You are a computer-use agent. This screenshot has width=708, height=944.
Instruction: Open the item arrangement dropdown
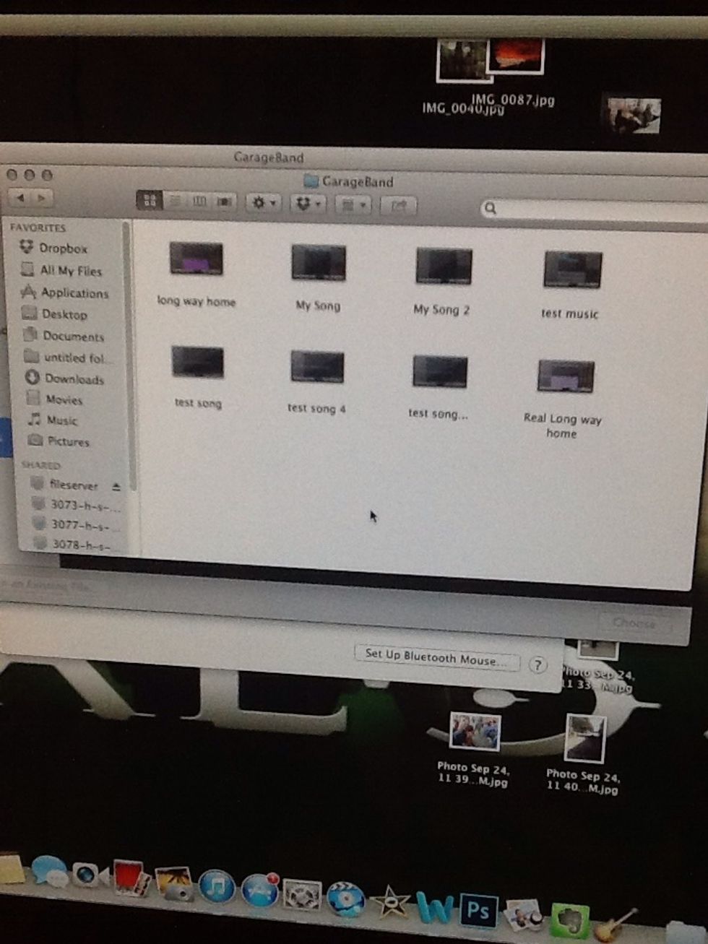pos(353,206)
